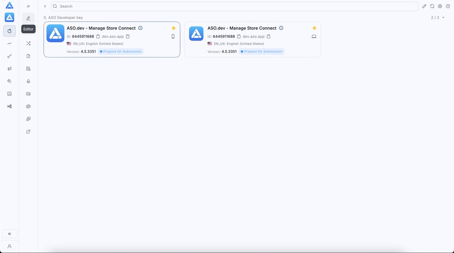
Task: Click EN_US English locale on iPhone card
Action: (x=95, y=44)
